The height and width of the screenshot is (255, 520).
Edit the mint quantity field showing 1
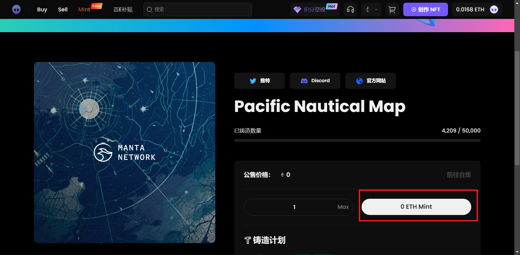294,207
